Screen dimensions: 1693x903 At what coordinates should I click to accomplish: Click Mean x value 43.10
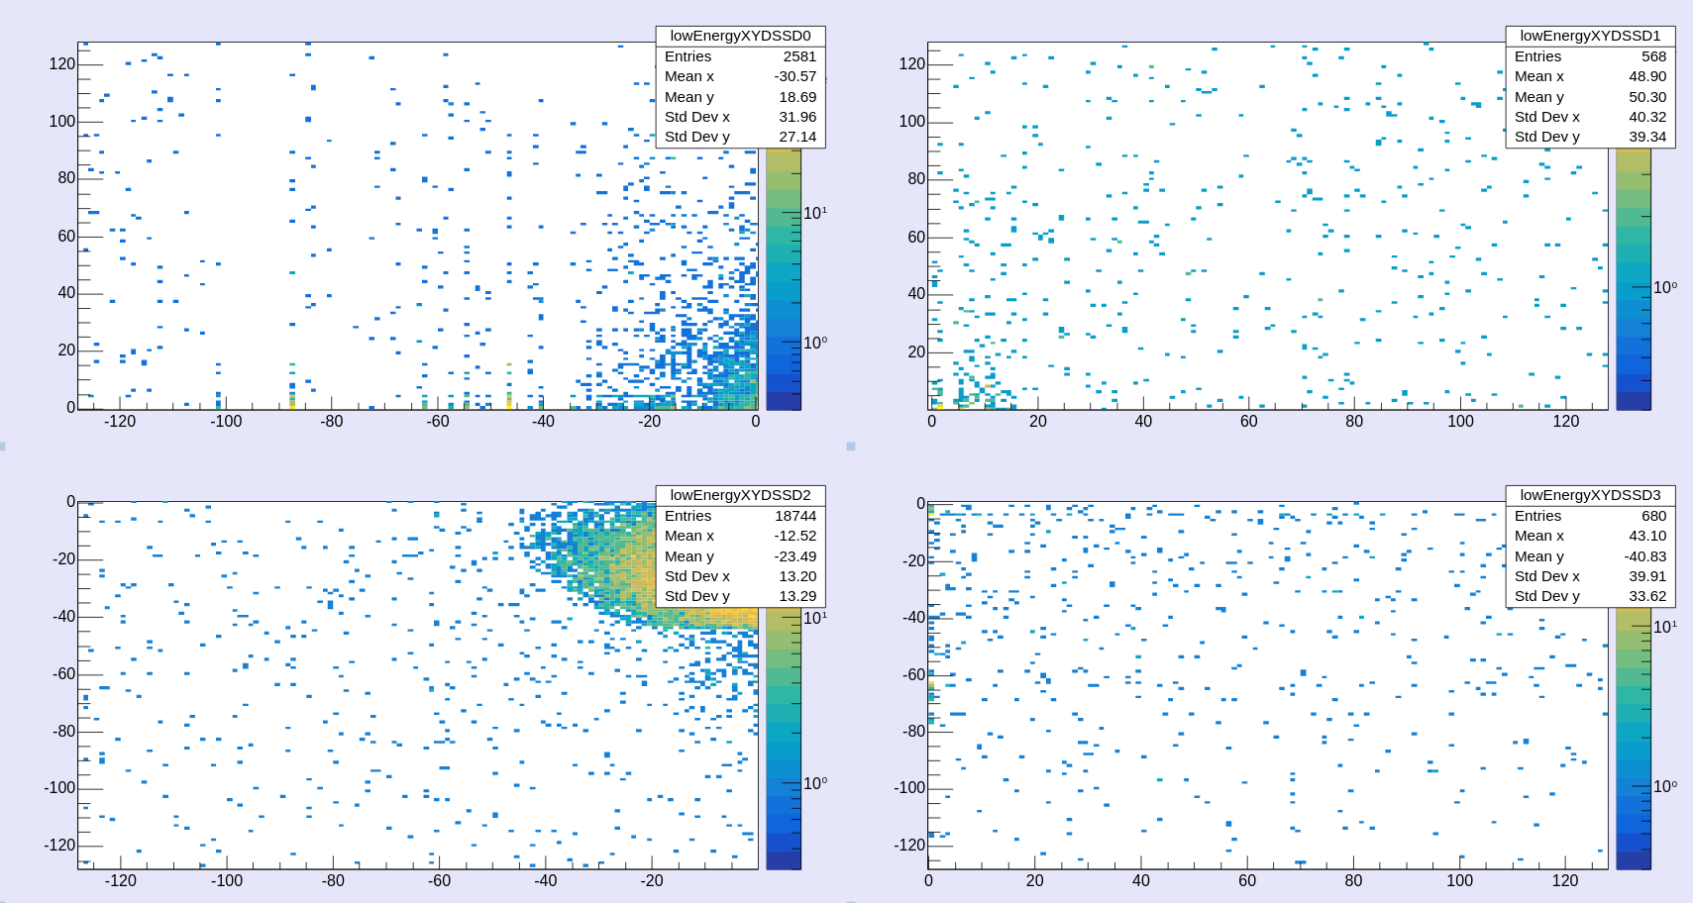pos(1647,536)
